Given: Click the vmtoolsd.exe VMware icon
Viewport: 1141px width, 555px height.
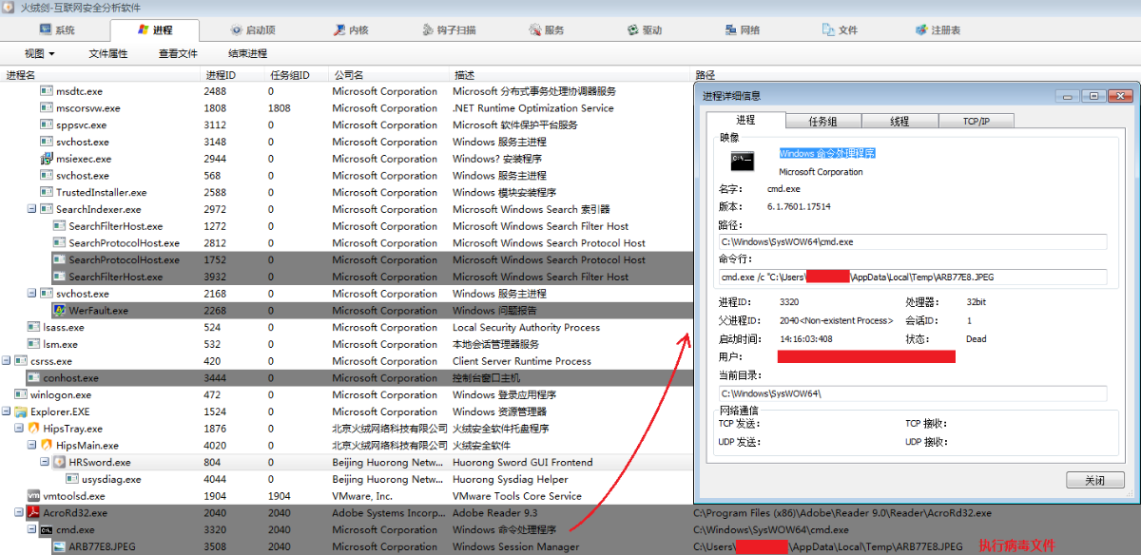Looking at the screenshot, I should point(33,496).
